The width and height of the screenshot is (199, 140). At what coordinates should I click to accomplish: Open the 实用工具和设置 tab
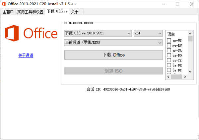pyautogui.click(x=30, y=12)
